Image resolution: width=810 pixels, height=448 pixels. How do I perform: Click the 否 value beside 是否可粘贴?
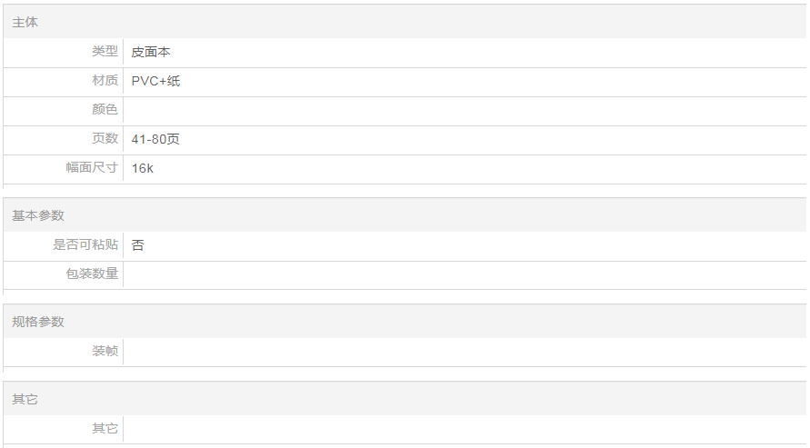[x=137, y=244]
